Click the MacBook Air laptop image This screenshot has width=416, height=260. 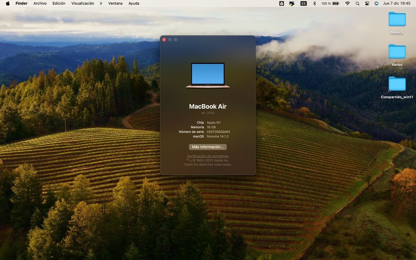(x=208, y=75)
